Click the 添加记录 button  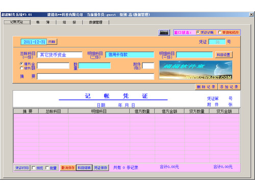(x=229, y=87)
